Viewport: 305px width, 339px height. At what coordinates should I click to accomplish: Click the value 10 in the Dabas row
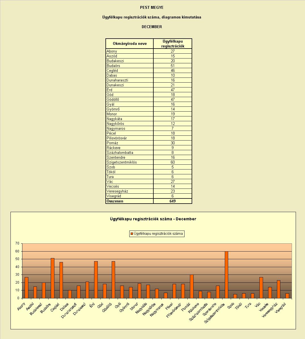(x=173, y=76)
